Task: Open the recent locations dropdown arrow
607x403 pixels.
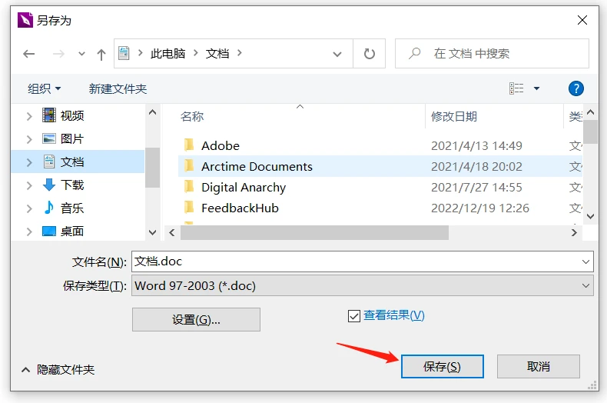Action: click(81, 54)
